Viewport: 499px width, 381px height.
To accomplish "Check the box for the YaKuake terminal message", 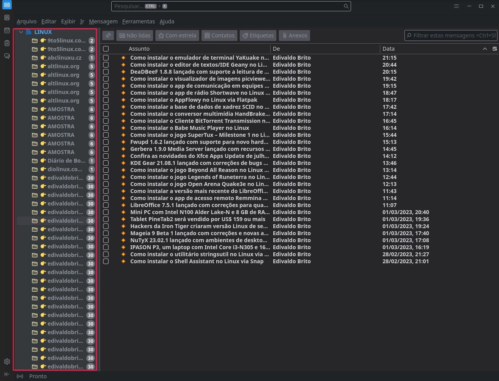I will pos(106,58).
